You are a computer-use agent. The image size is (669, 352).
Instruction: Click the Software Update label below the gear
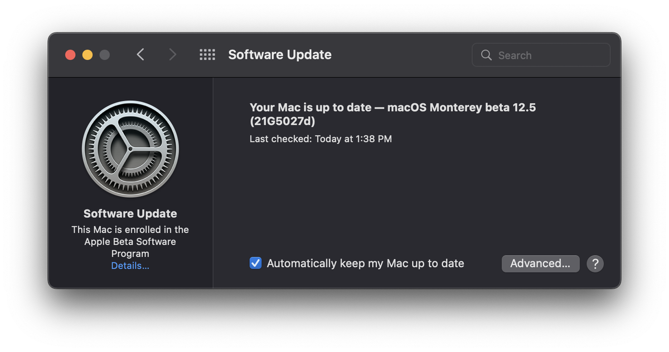(130, 213)
